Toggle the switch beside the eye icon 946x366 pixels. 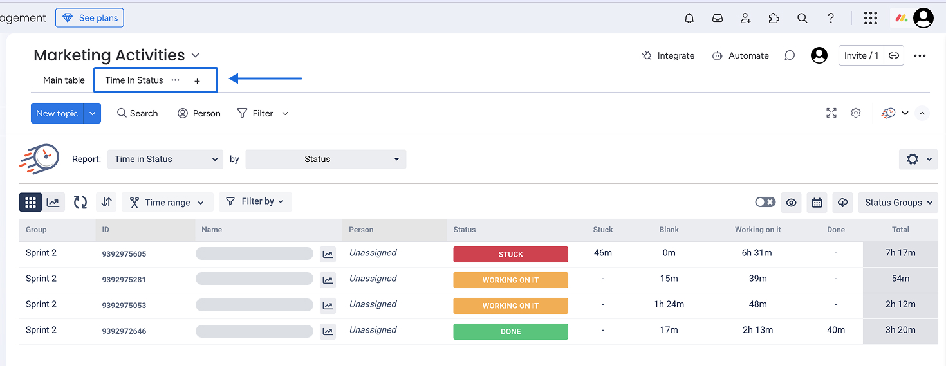click(765, 203)
